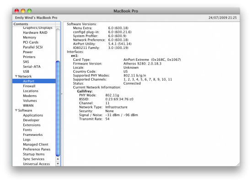This screenshot has height=183, width=252.
Task: Open the Memory entry
Action: coord(30,38)
